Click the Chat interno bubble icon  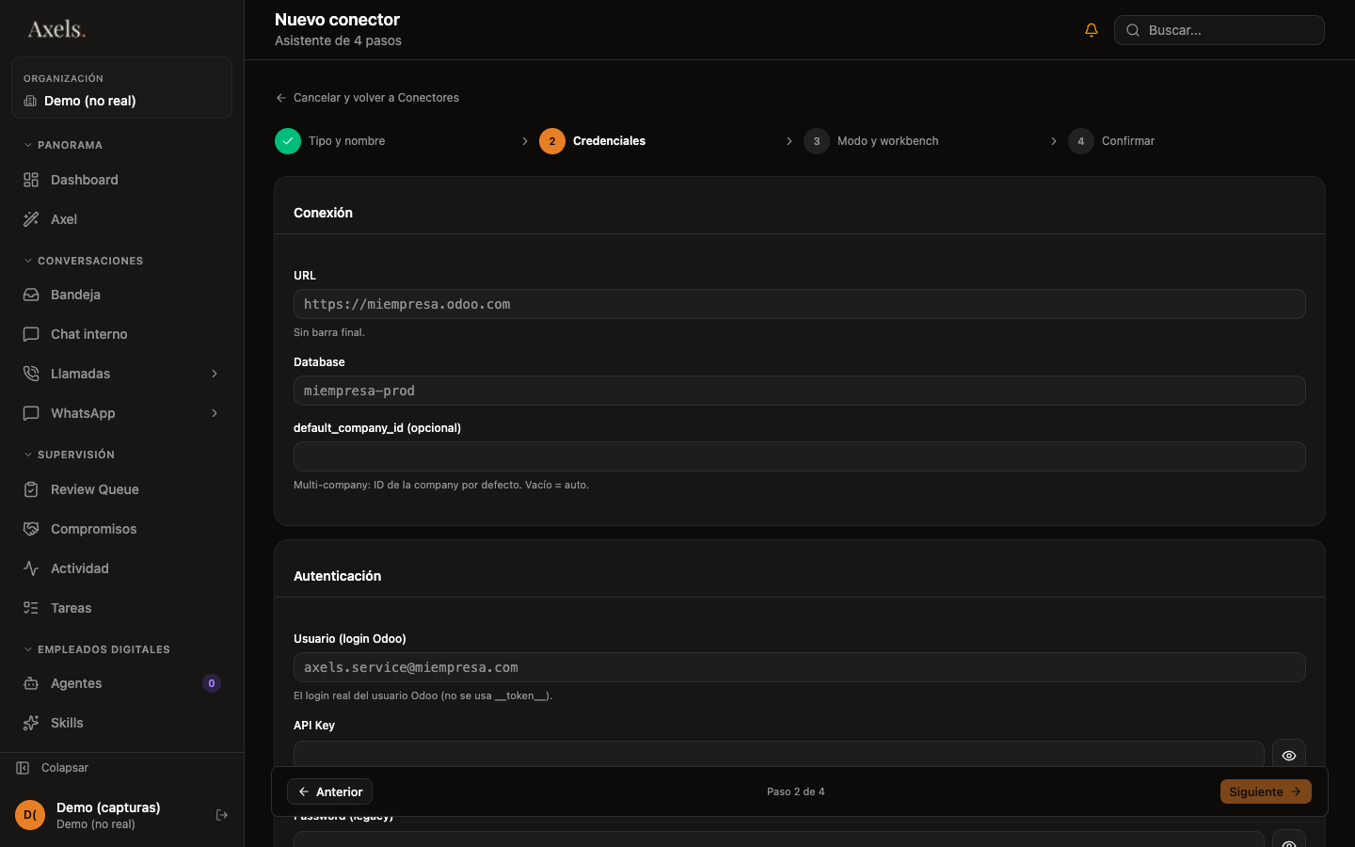click(31, 334)
